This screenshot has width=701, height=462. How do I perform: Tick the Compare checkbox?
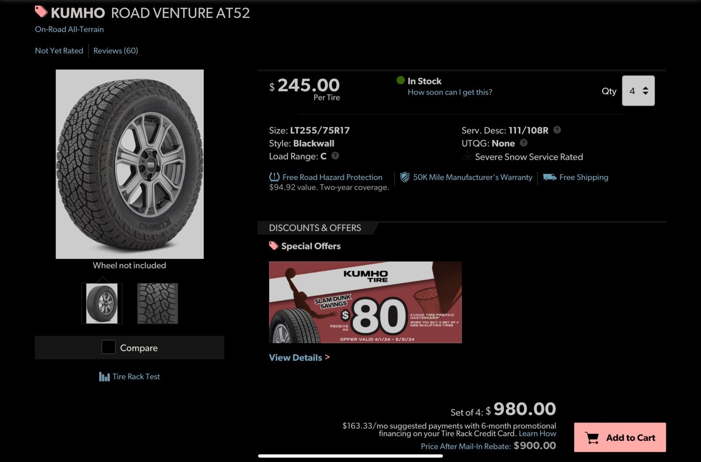click(x=108, y=347)
